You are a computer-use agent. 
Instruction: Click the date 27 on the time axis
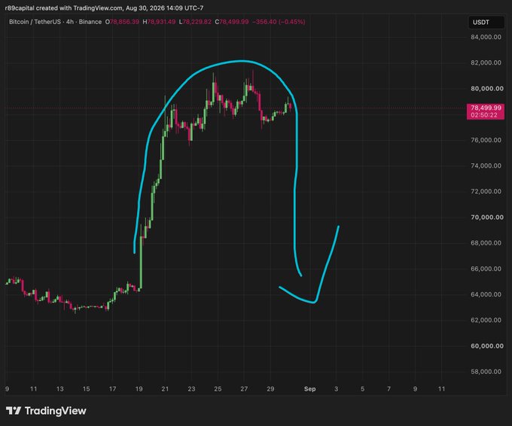tap(244, 389)
